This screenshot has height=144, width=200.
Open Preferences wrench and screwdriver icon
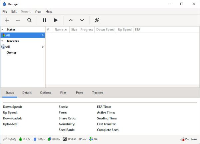[97, 20]
